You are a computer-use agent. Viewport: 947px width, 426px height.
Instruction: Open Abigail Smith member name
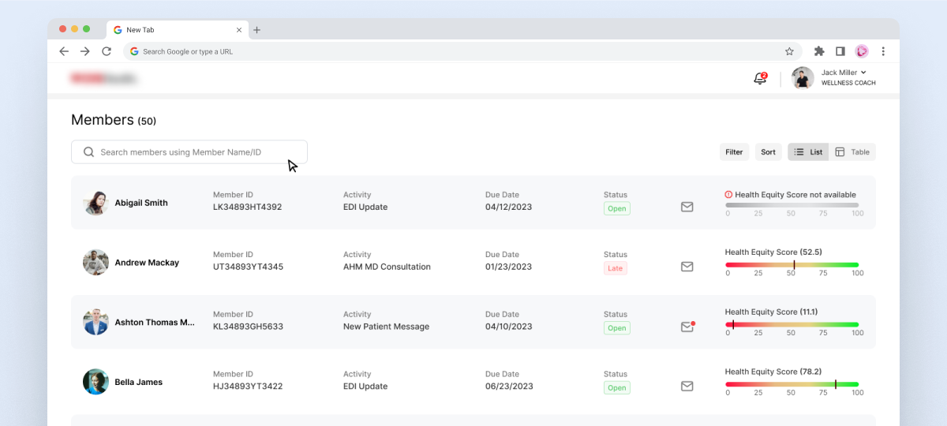point(141,203)
